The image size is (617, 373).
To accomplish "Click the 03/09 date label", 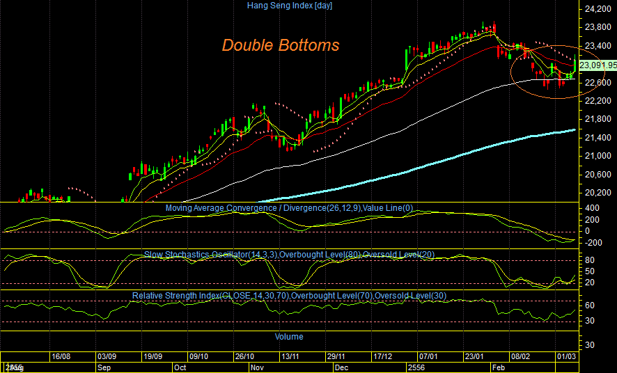I will (x=107, y=356).
